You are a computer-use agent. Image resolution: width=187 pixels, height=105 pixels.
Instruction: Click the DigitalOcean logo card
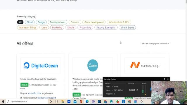[x=41, y=66]
